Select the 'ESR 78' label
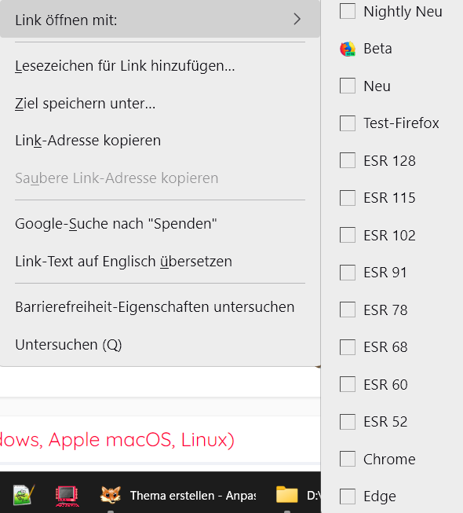The width and height of the screenshot is (463, 513). coord(385,310)
